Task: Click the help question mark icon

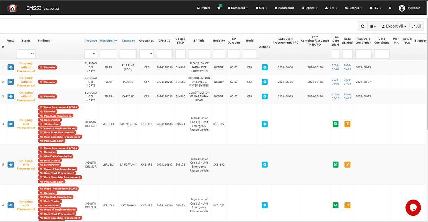Action: (390, 8)
